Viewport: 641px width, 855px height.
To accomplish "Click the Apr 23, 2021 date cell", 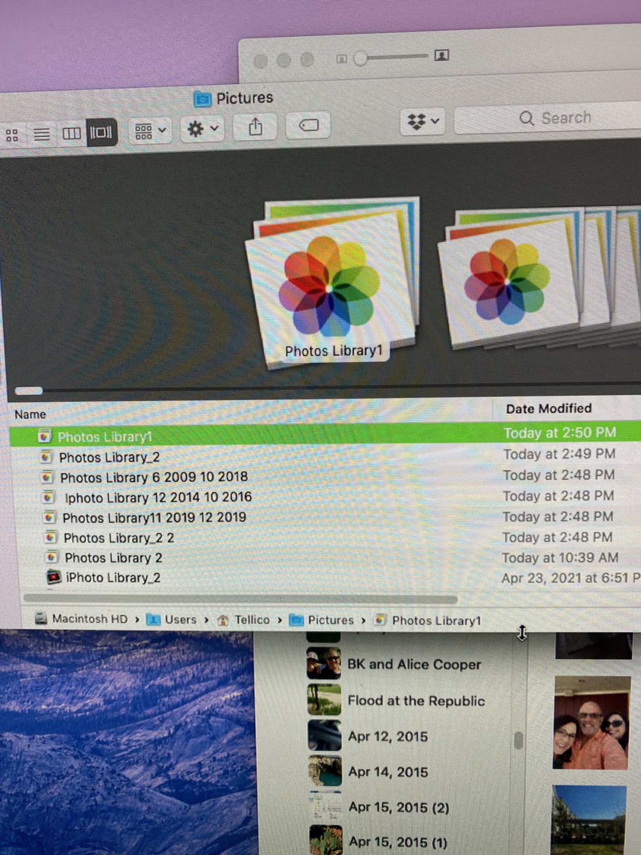I will click(571, 578).
